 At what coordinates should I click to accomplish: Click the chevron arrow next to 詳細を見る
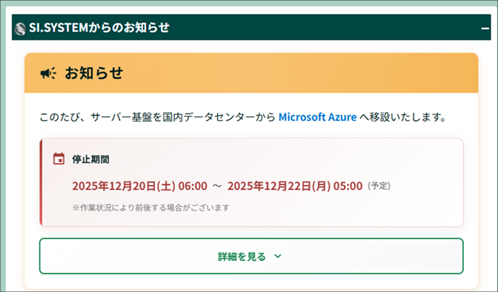278,256
